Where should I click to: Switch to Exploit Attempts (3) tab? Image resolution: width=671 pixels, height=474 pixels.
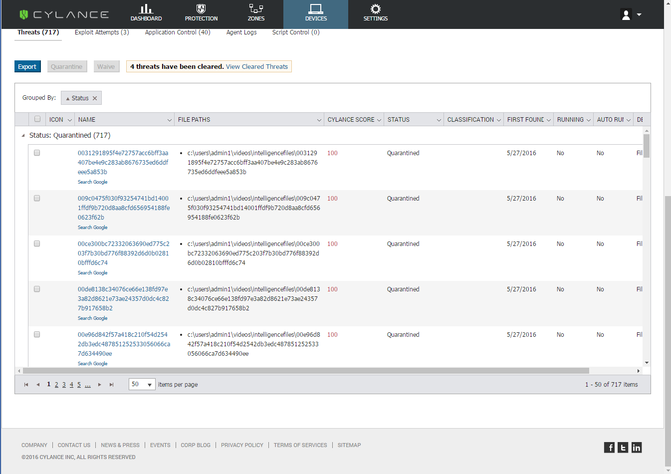coord(102,32)
